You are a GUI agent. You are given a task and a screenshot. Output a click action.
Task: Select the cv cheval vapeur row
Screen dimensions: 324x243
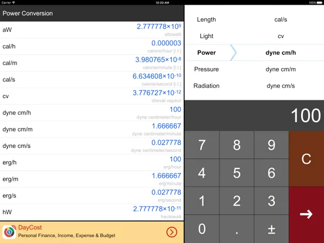(92, 96)
